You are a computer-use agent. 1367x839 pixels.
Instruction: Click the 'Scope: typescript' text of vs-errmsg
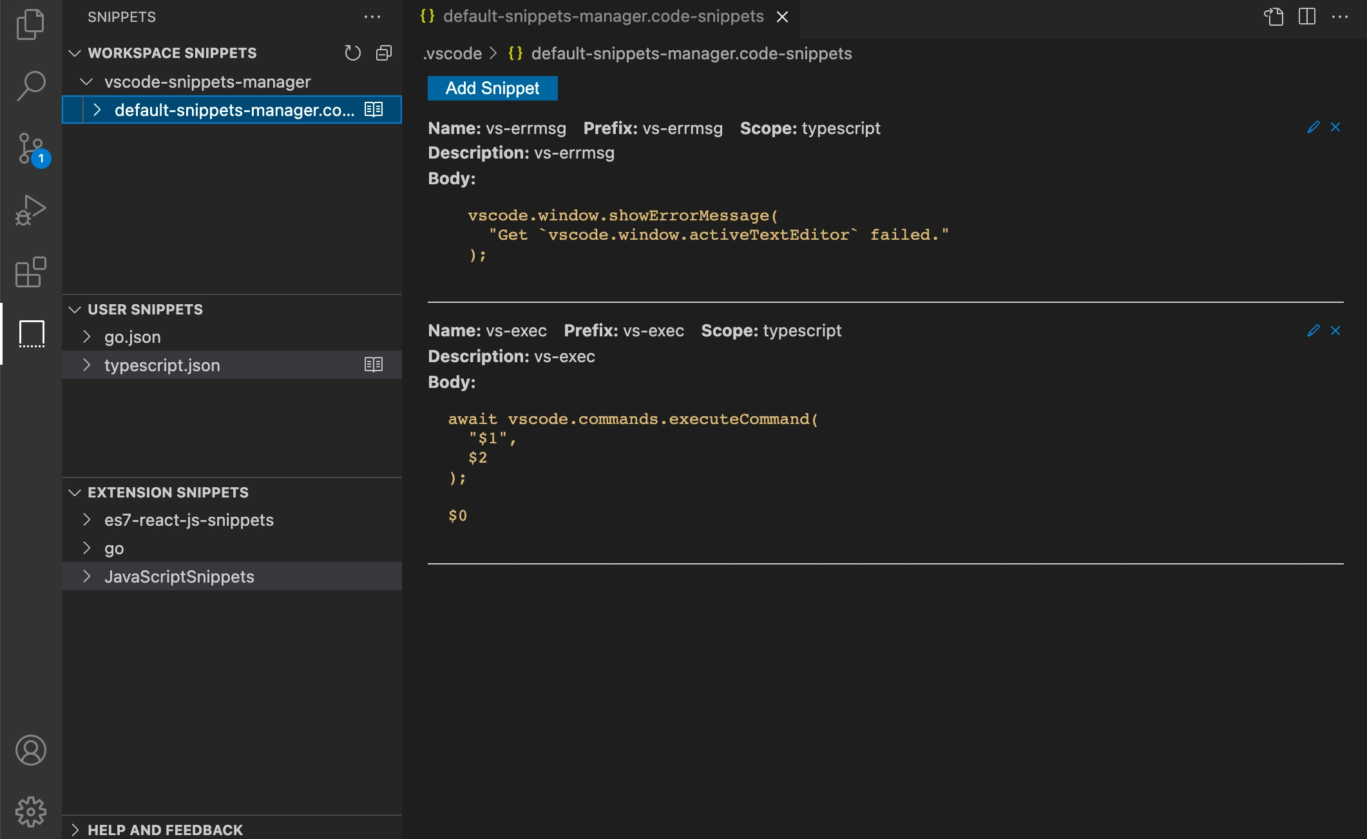[x=810, y=128]
